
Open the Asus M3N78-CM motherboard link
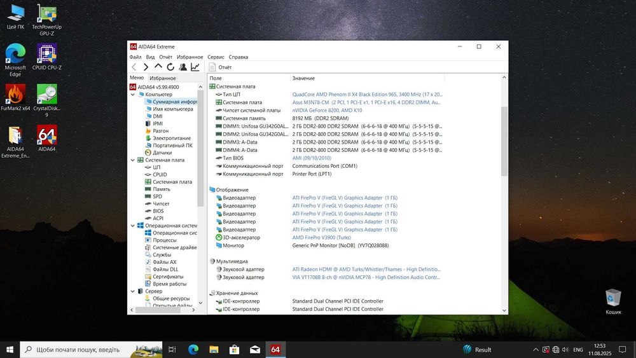click(366, 102)
